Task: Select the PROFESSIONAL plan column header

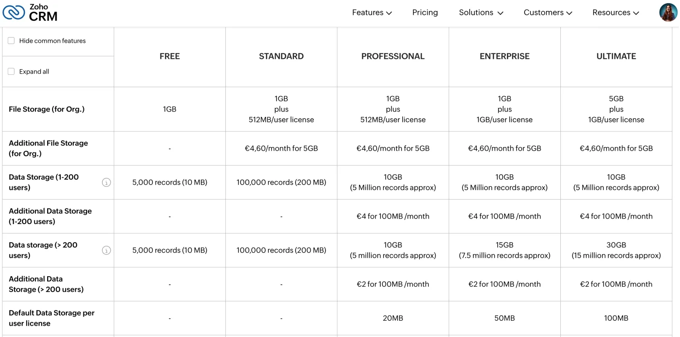Action: click(393, 56)
